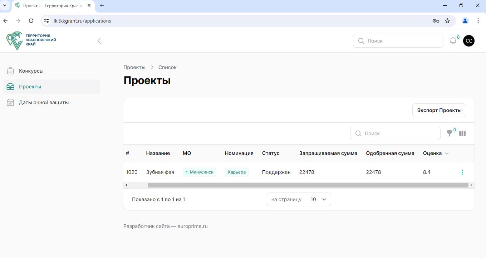The width and height of the screenshot is (486, 258).
Task: Click browser forward arrow
Action: point(18,21)
